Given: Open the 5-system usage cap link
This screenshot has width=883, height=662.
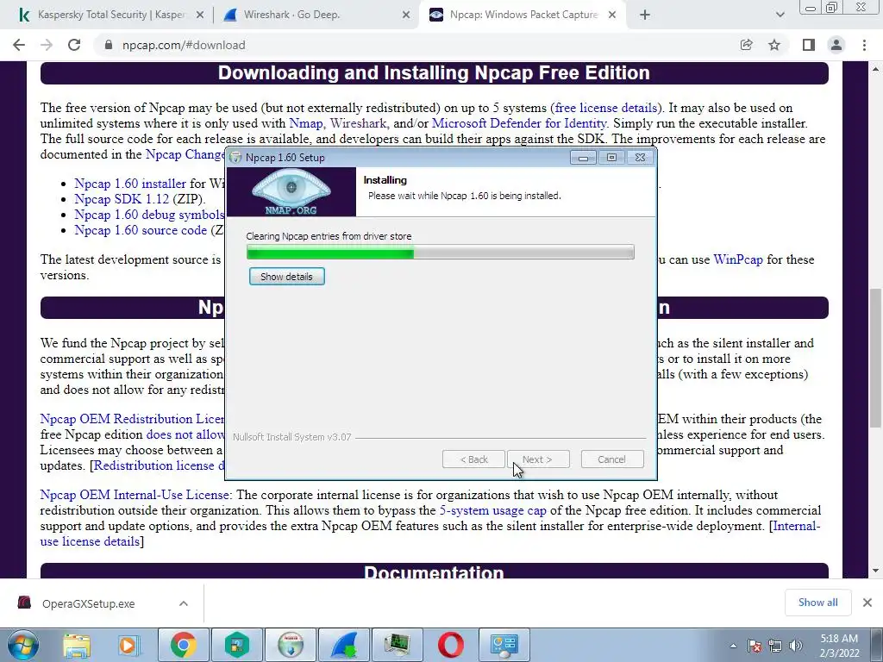Looking at the screenshot, I should [492, 510].
